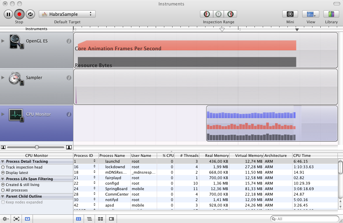Click the white inspection marker on ruler

coord(222,29)
